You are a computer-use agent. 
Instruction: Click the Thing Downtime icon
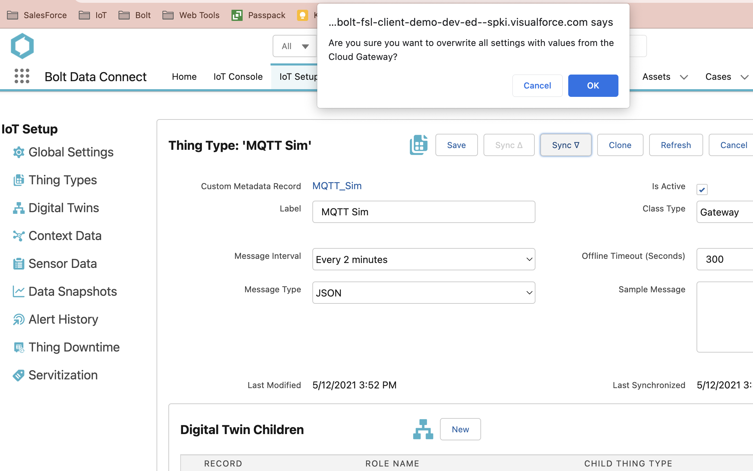click(x=19, y=347)
